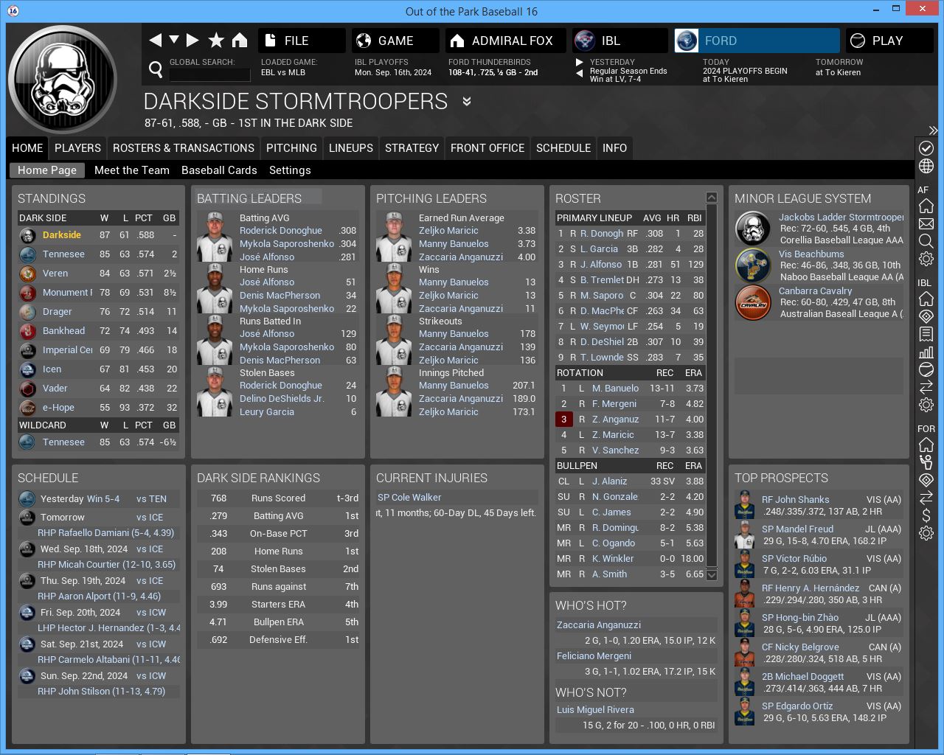Click the player figure icon under FOR
Viewport: 944px width, 755px height.
coord(926,462)
